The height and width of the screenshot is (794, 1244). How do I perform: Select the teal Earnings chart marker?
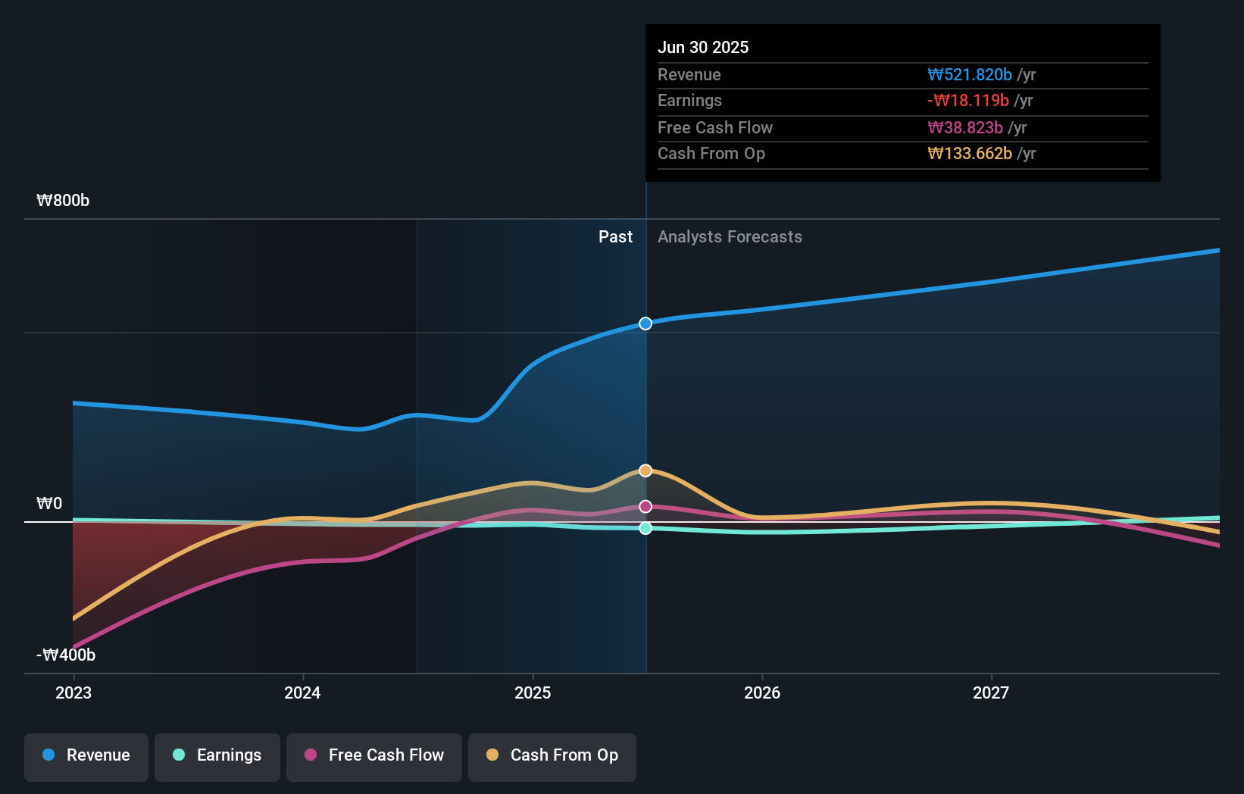tap(645, 529)
